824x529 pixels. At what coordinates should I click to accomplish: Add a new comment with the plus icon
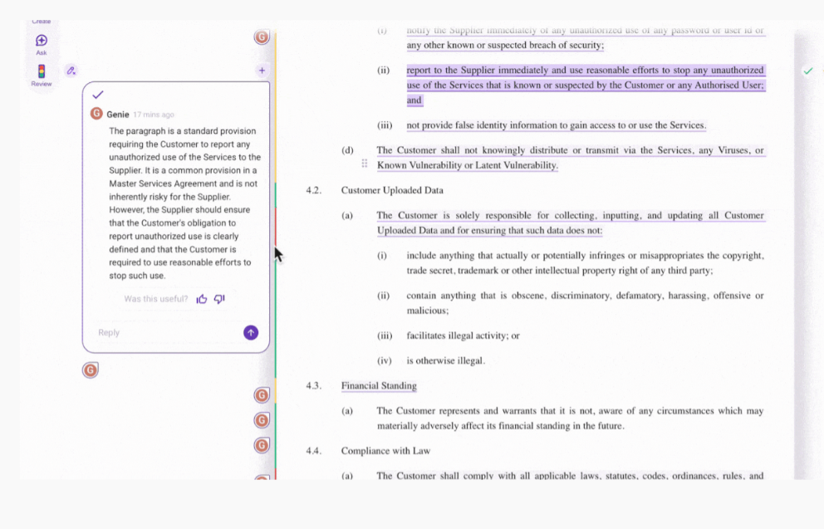[262, 71]
